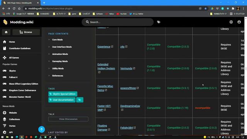247x139 pixels.
Task: Click the bookmark star icon
Action: point(205,8)
